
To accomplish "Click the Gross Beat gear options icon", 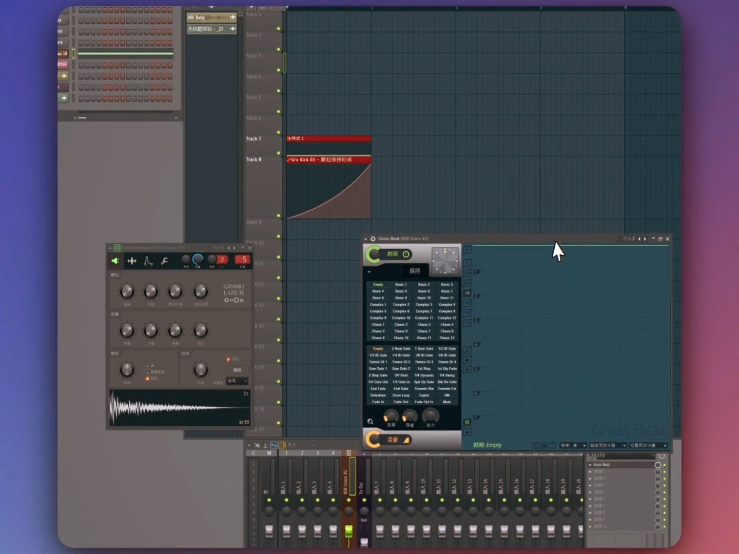I will tap(373, 239).
